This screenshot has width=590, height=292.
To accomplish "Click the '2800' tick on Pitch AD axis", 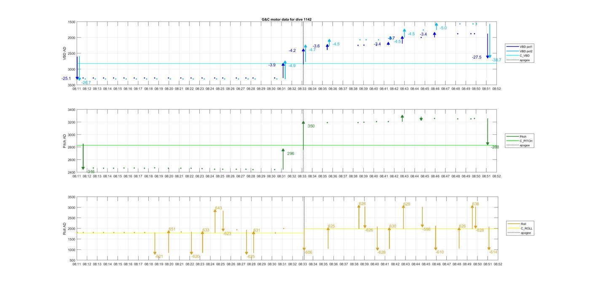I will click(x=71, y=147).
